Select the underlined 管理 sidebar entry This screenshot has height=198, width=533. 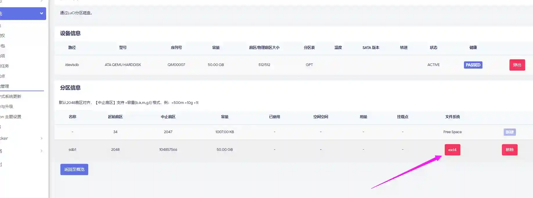point(5,86)
